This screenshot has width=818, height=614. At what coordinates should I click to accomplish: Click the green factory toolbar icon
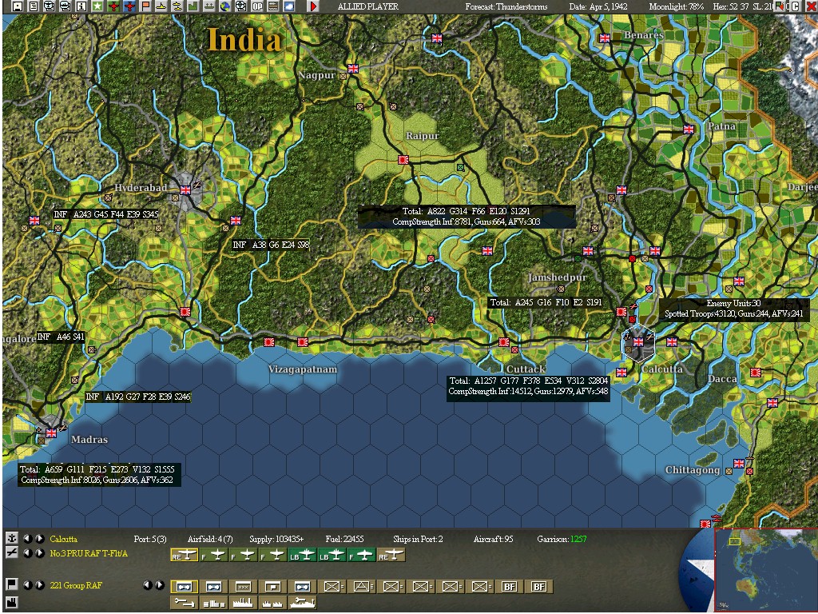coord(193,6)
